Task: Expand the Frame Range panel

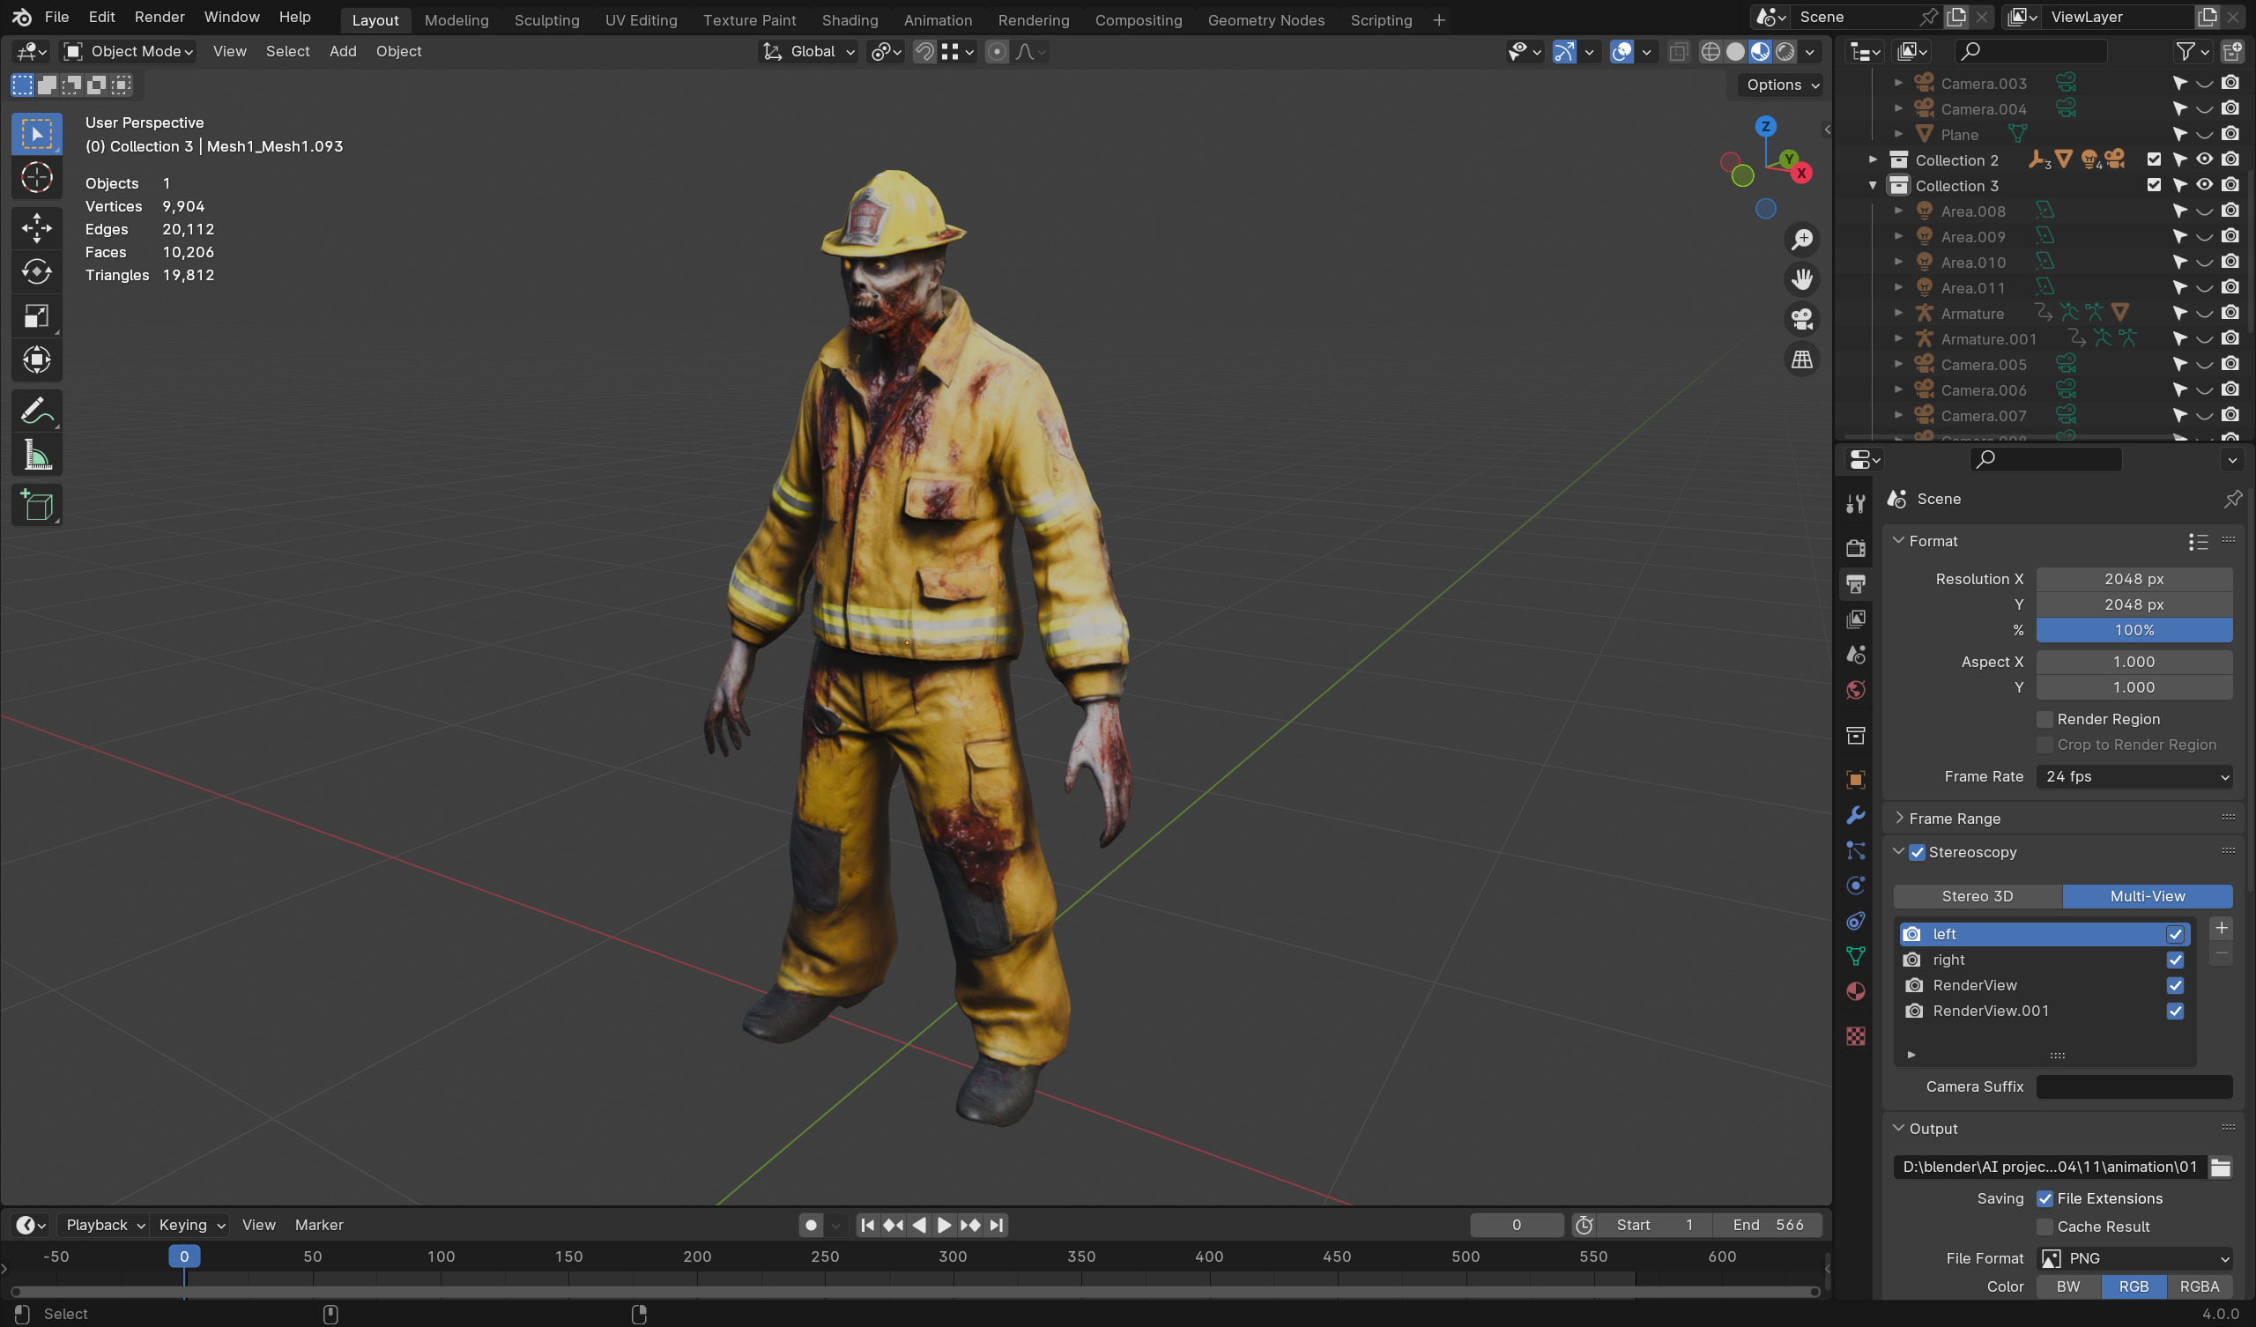Action: (1955, 819)
